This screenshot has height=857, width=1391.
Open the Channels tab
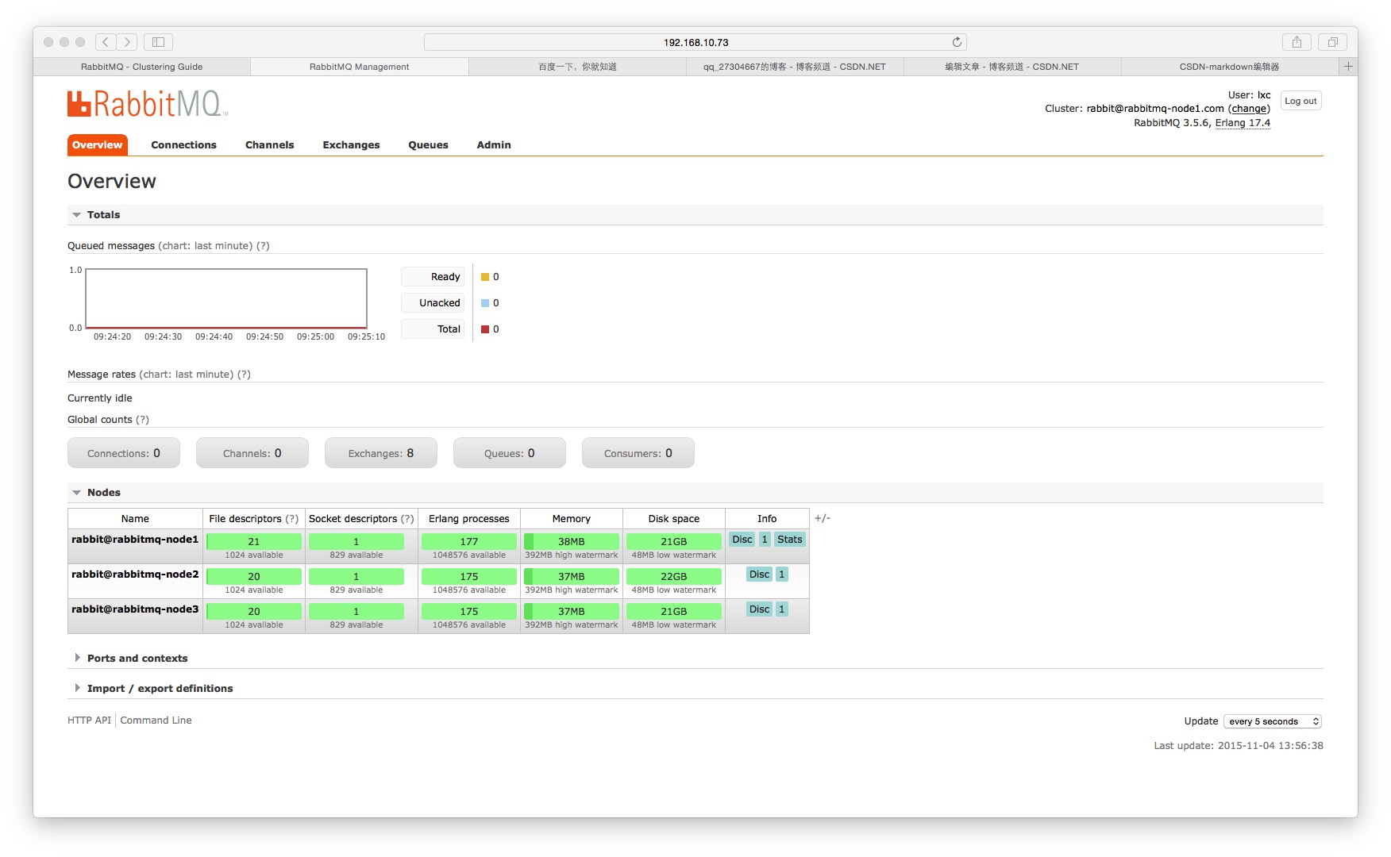tap(269, 145)
